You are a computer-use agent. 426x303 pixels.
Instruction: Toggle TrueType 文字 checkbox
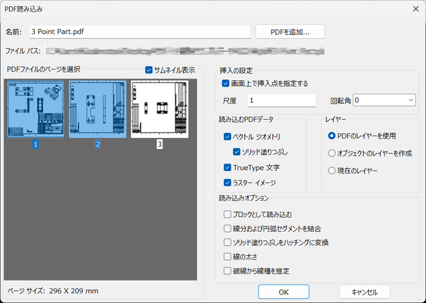tap(227, 167)
